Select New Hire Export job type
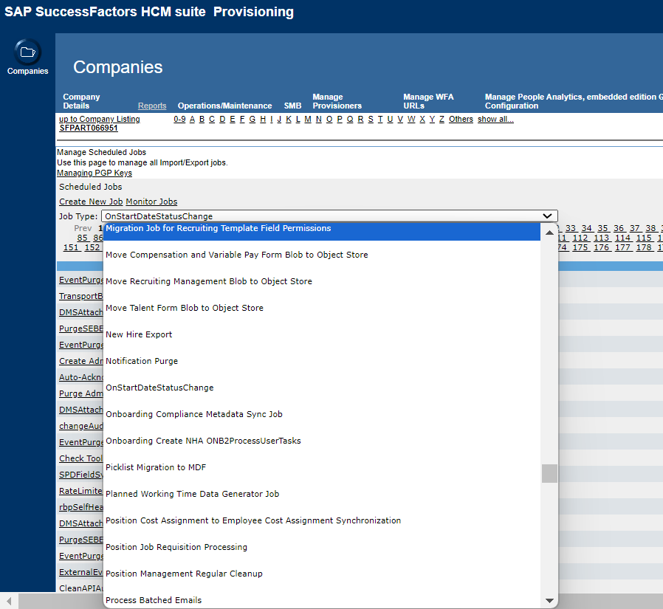 321,334
